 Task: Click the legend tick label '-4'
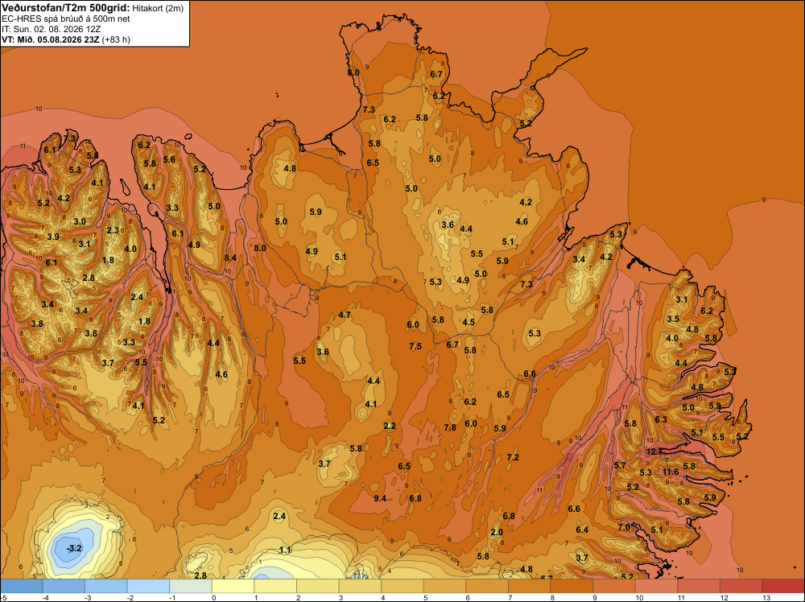[x=44, y=597]
